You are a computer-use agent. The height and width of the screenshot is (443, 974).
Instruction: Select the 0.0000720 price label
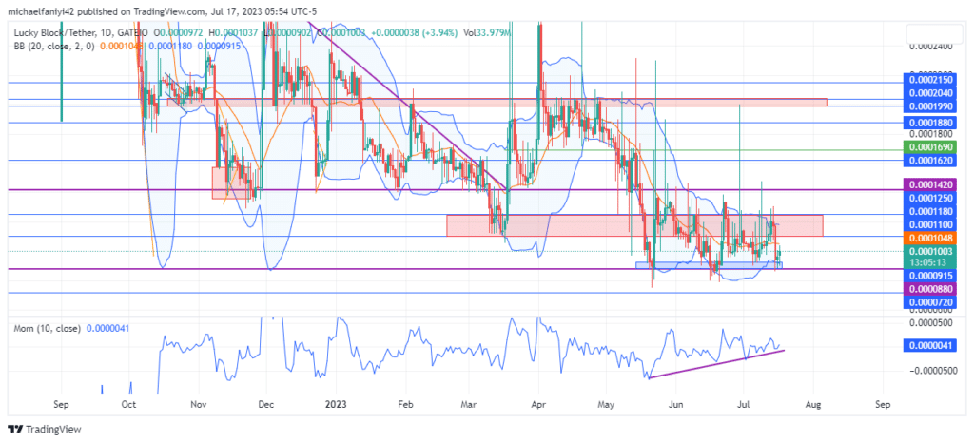(x=929, y=301)
